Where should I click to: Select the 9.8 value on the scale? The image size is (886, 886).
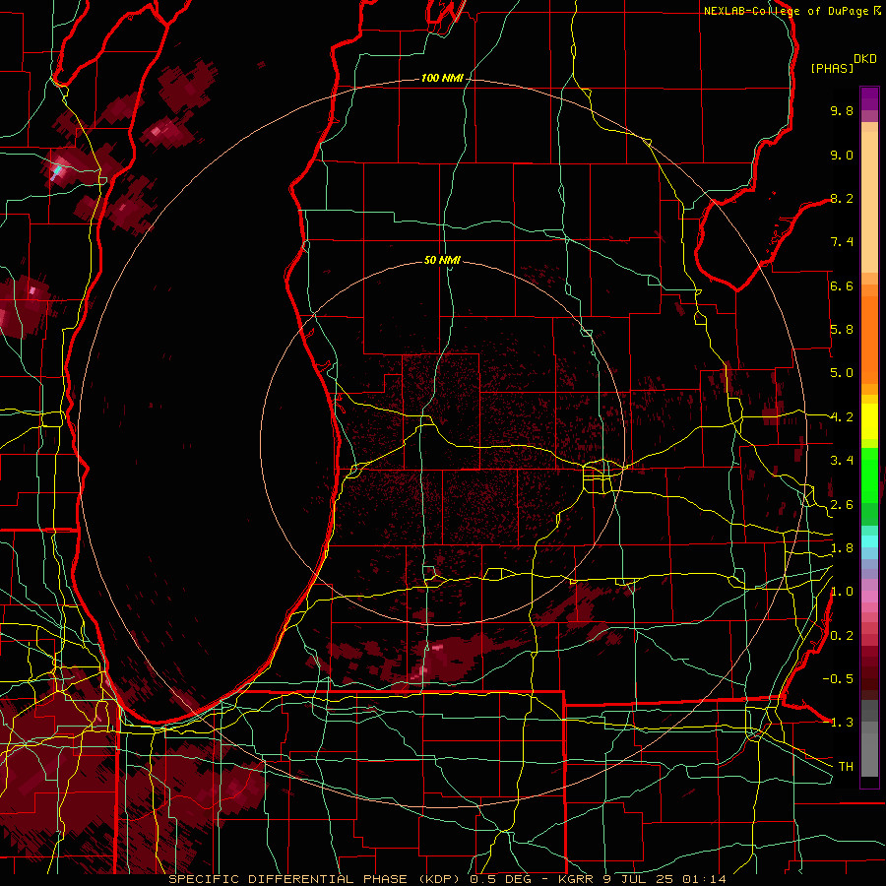(842, 110)
